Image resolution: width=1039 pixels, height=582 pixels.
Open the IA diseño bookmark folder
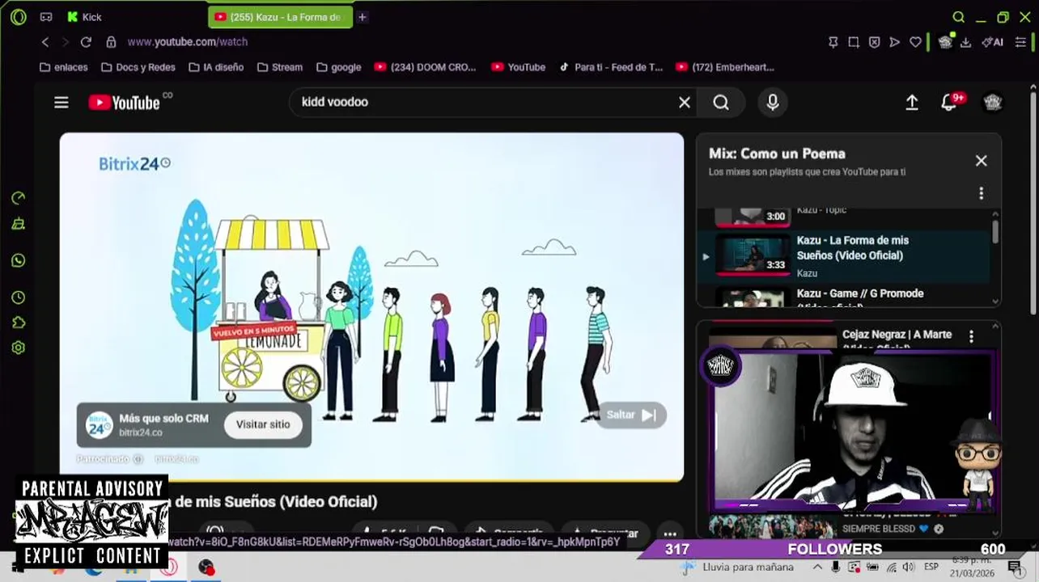[x=216, y=67]
